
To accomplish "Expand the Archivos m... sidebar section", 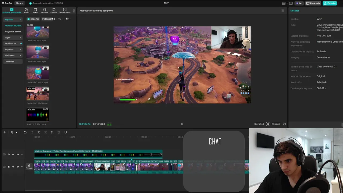I will pos(13,43).
